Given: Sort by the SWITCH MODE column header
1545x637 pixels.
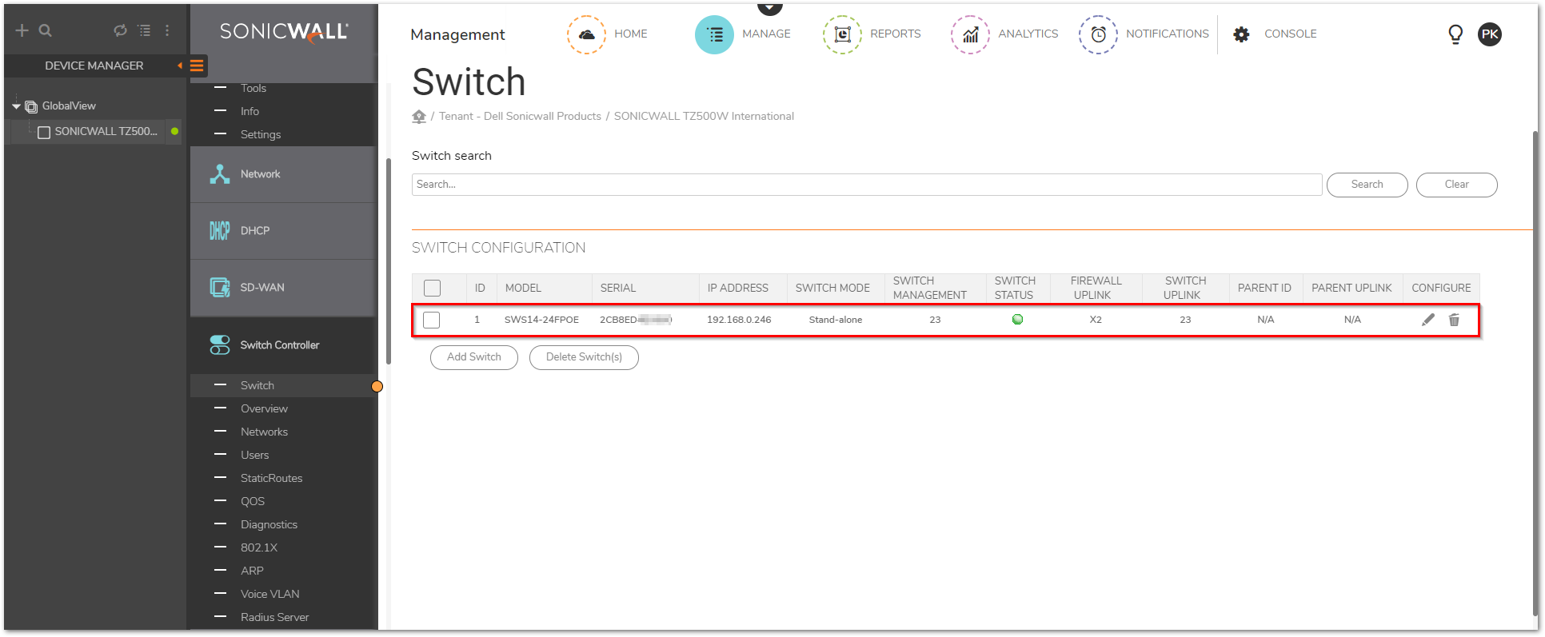Looking at the screenshot, I should click(x=832, y=289).
